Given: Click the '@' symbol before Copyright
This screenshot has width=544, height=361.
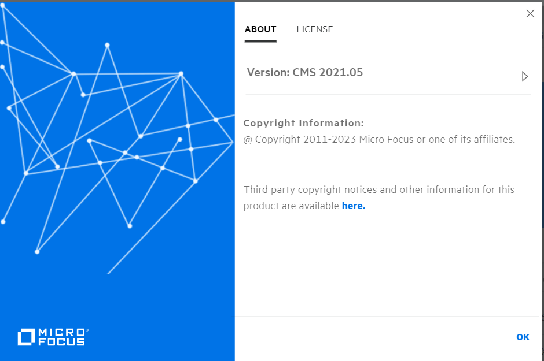Looking at the screenshot, I should pyautogui.click(x=248, y=140).
